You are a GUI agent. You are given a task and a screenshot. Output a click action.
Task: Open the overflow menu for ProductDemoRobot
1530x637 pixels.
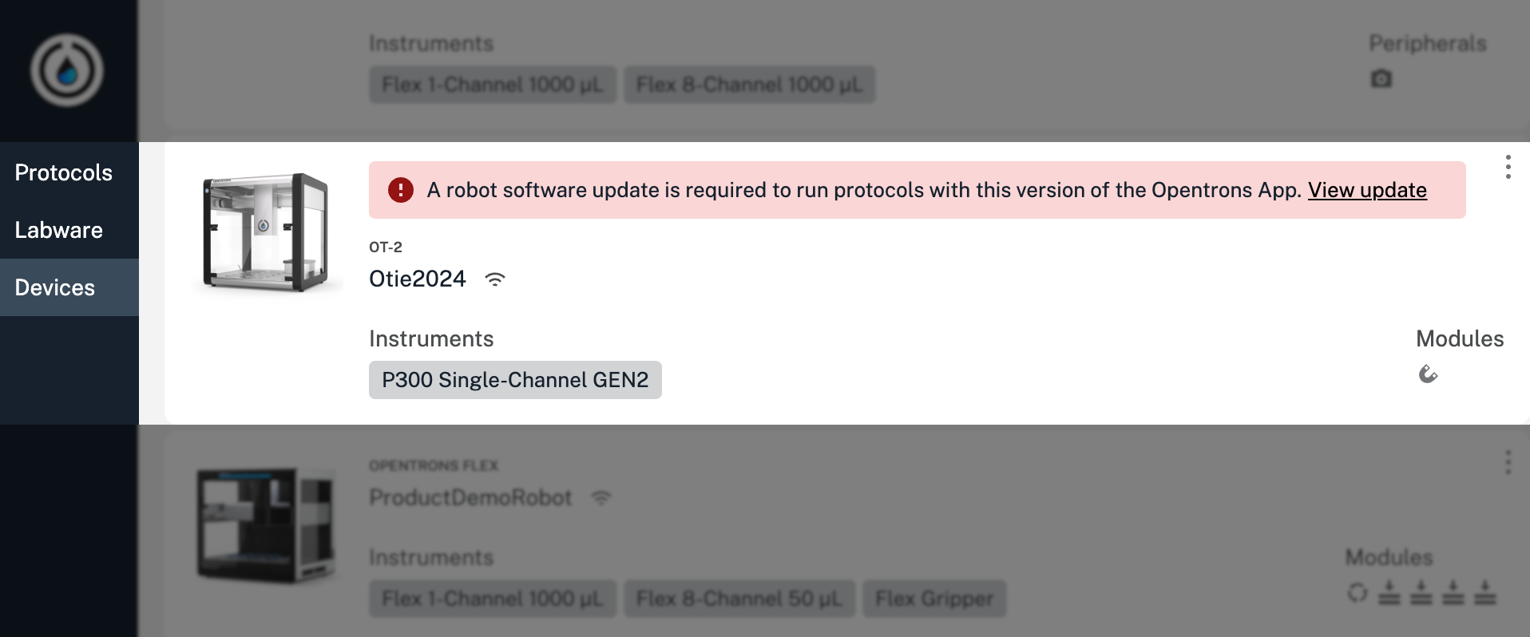[x=1508, y=461]
